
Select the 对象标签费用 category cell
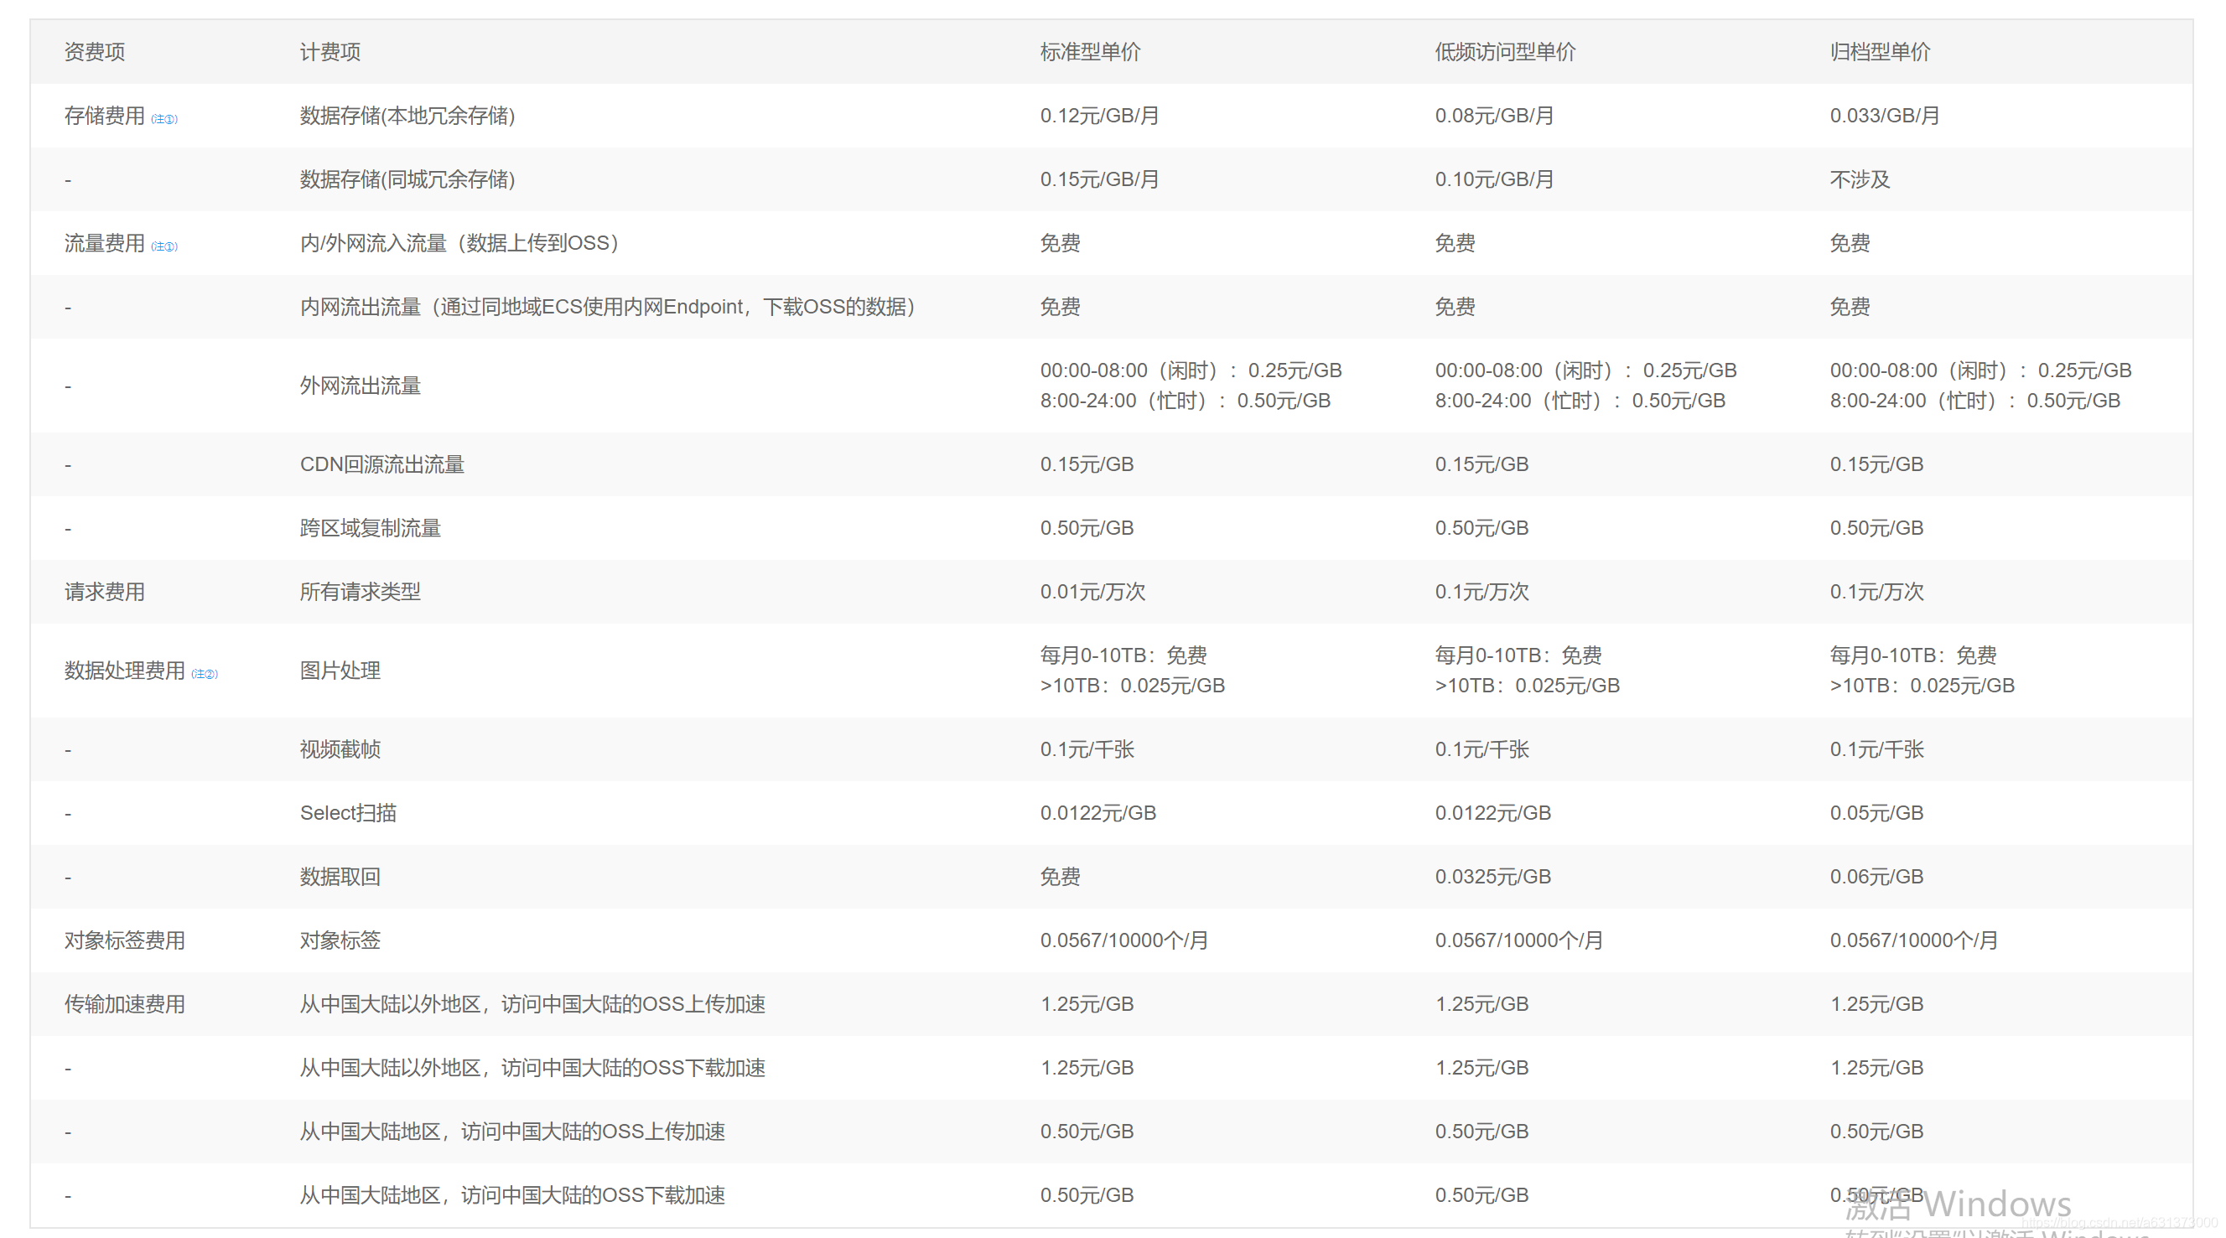pos(124,940)
